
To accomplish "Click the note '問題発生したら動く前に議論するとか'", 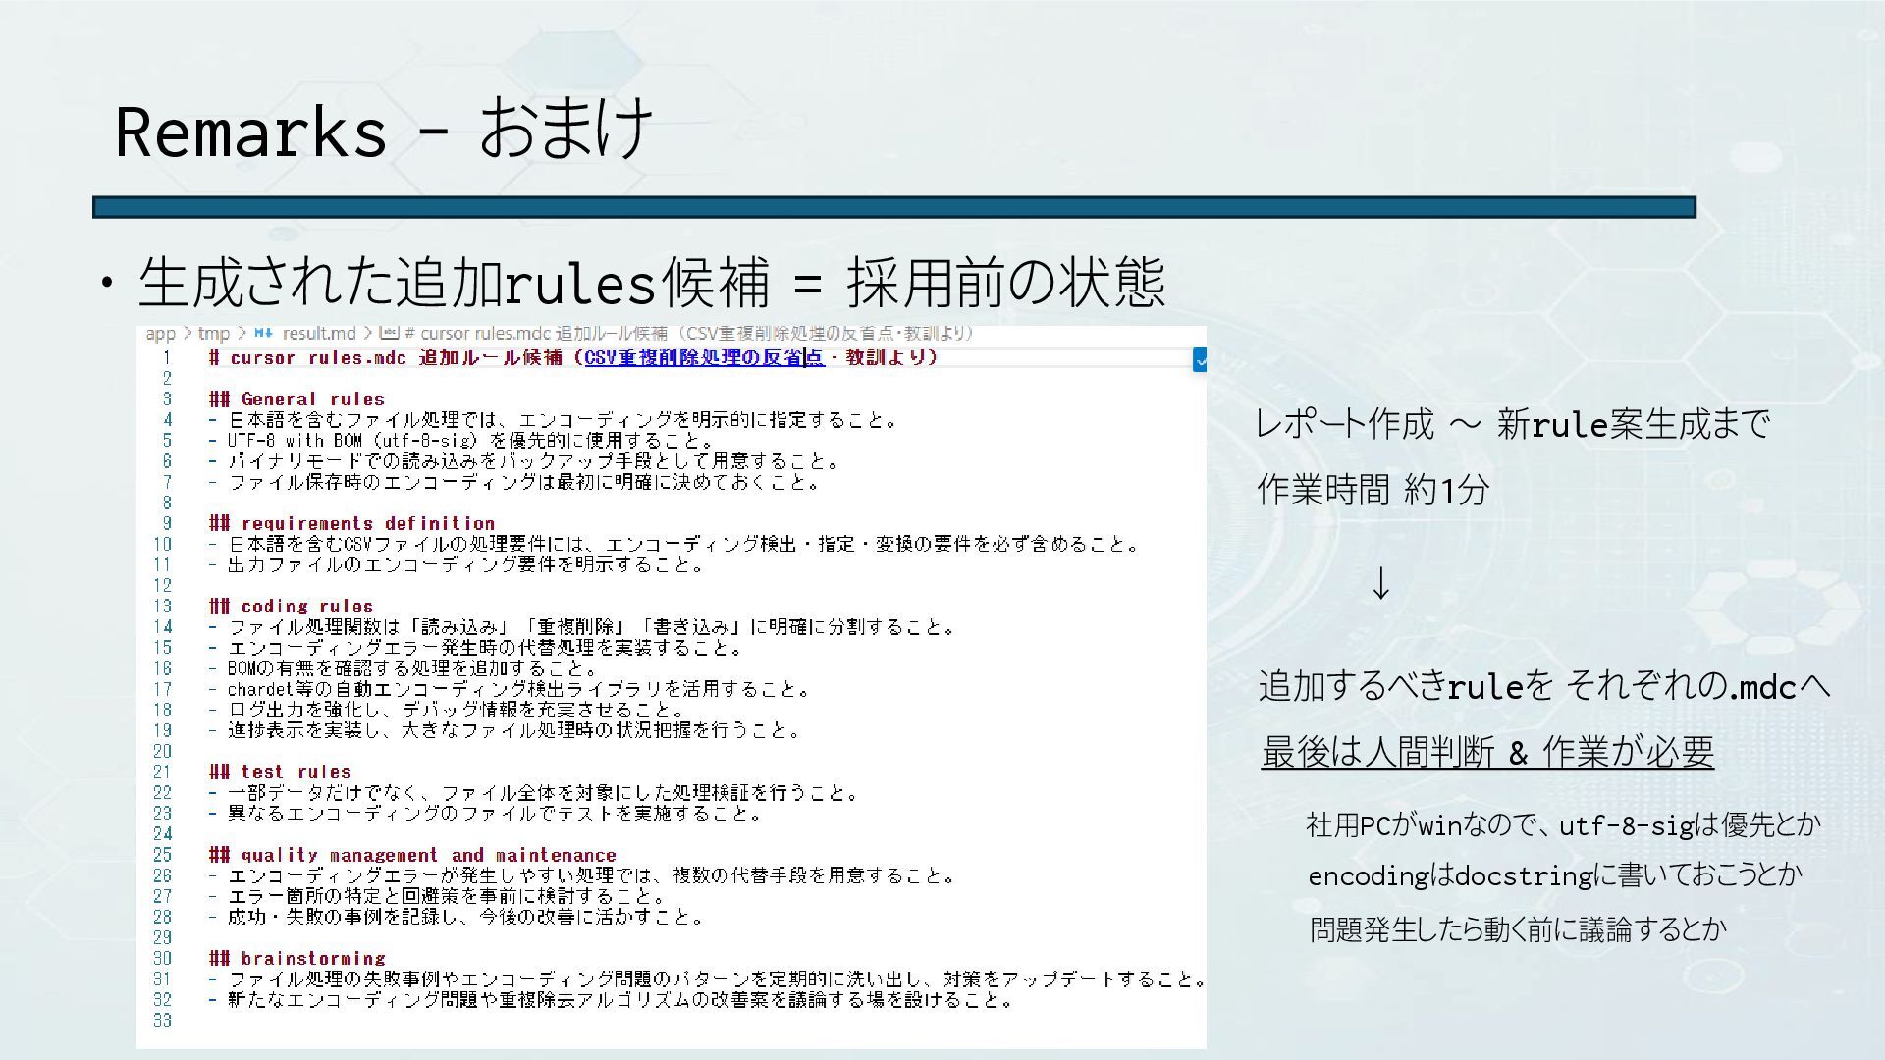I will [x=1518, y=929].
